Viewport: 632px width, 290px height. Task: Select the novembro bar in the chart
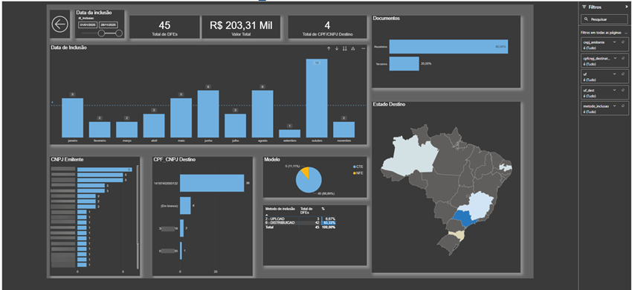344,129
